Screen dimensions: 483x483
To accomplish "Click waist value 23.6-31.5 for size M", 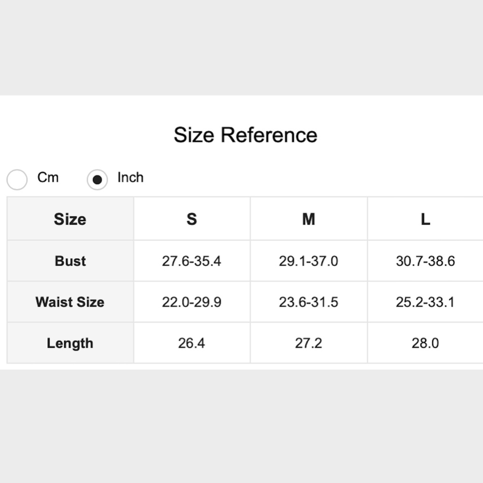I will 309,302.
